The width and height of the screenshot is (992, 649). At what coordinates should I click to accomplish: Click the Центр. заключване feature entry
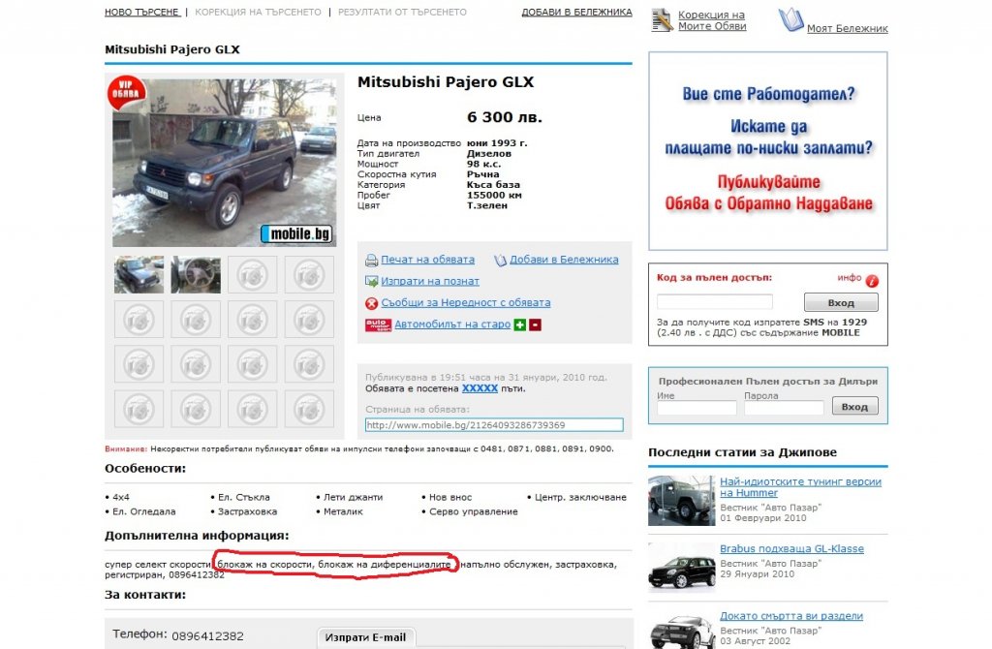coord(580,497)
